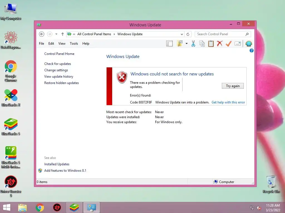The height and width of the screenshot is (213, 285).
Task: Expand the address bar history dropdown
Action: point(182,34)
